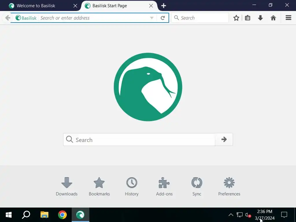Submit search with the arrow button

click(x=224, y=140)
